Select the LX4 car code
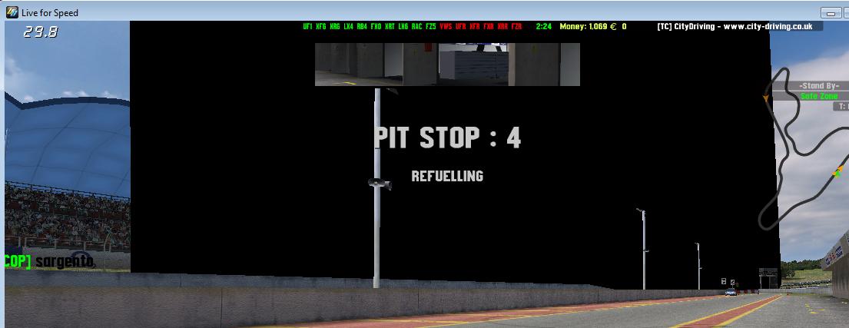Screen dimensions: 849x328 tap(348, 26)
